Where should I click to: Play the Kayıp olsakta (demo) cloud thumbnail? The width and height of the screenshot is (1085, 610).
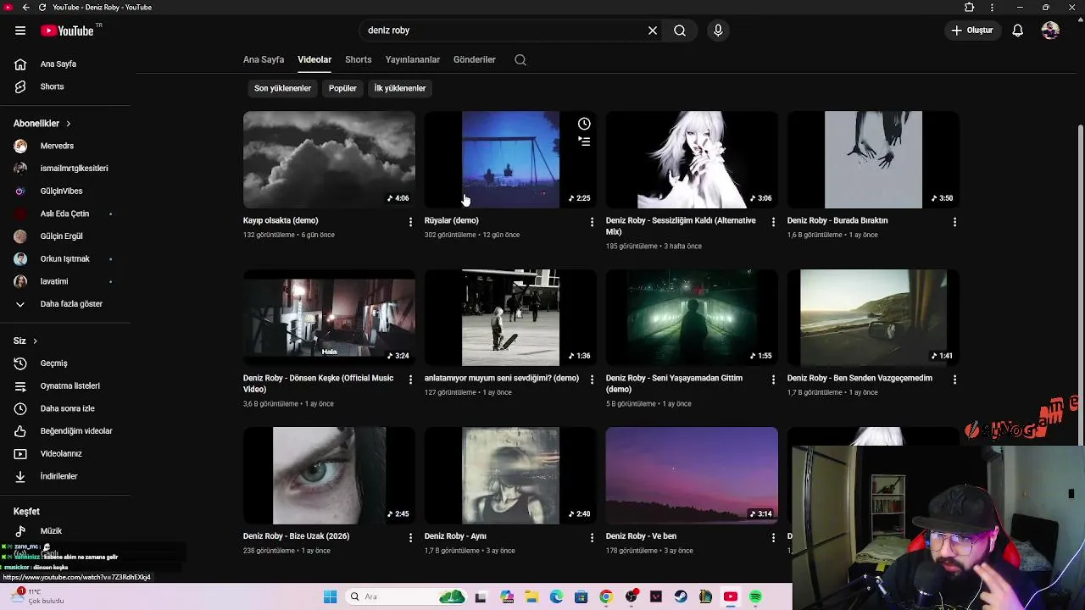point(329,159)
